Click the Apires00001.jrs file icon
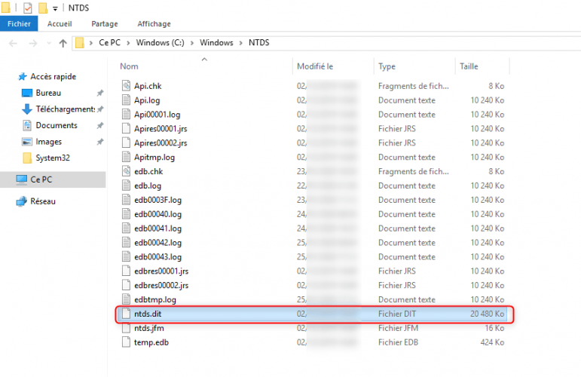 [126, 129]
